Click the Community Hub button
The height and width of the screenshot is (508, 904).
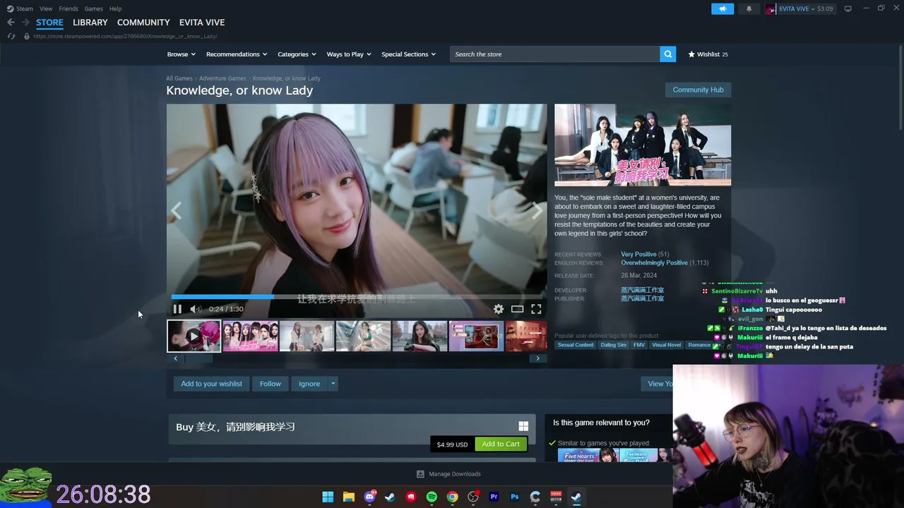tap(698, 90)
